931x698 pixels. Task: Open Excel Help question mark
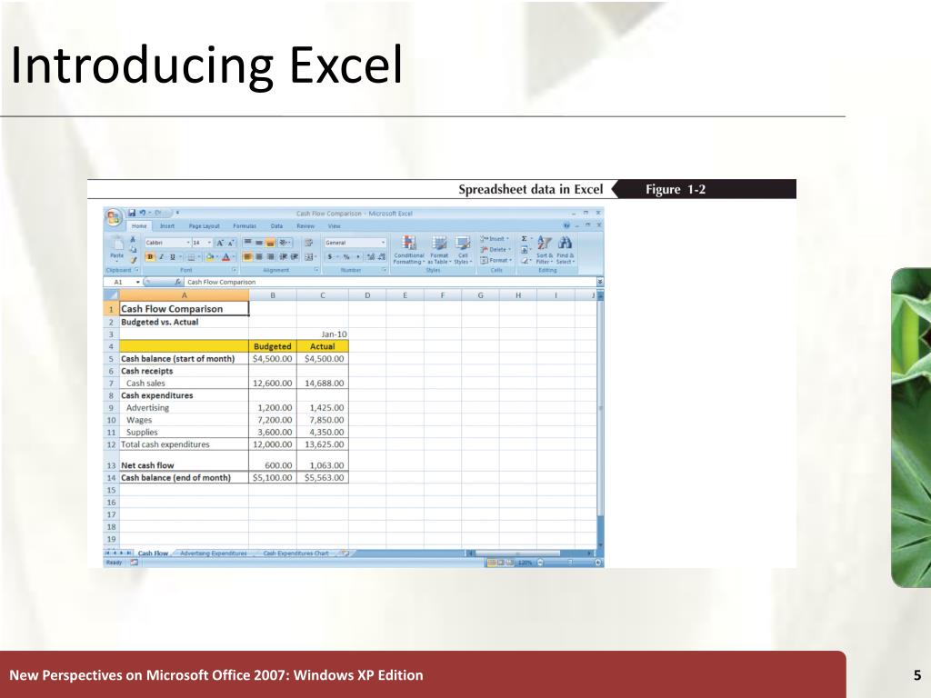coord(566,225)
